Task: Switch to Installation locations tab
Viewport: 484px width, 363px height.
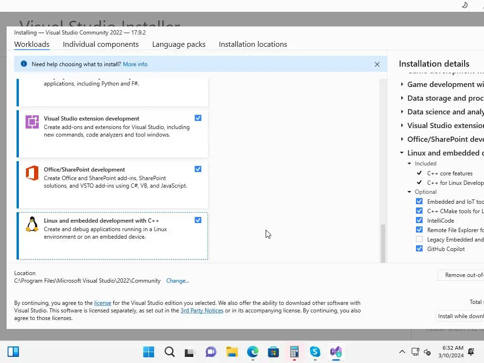Action: coord(253,44)
